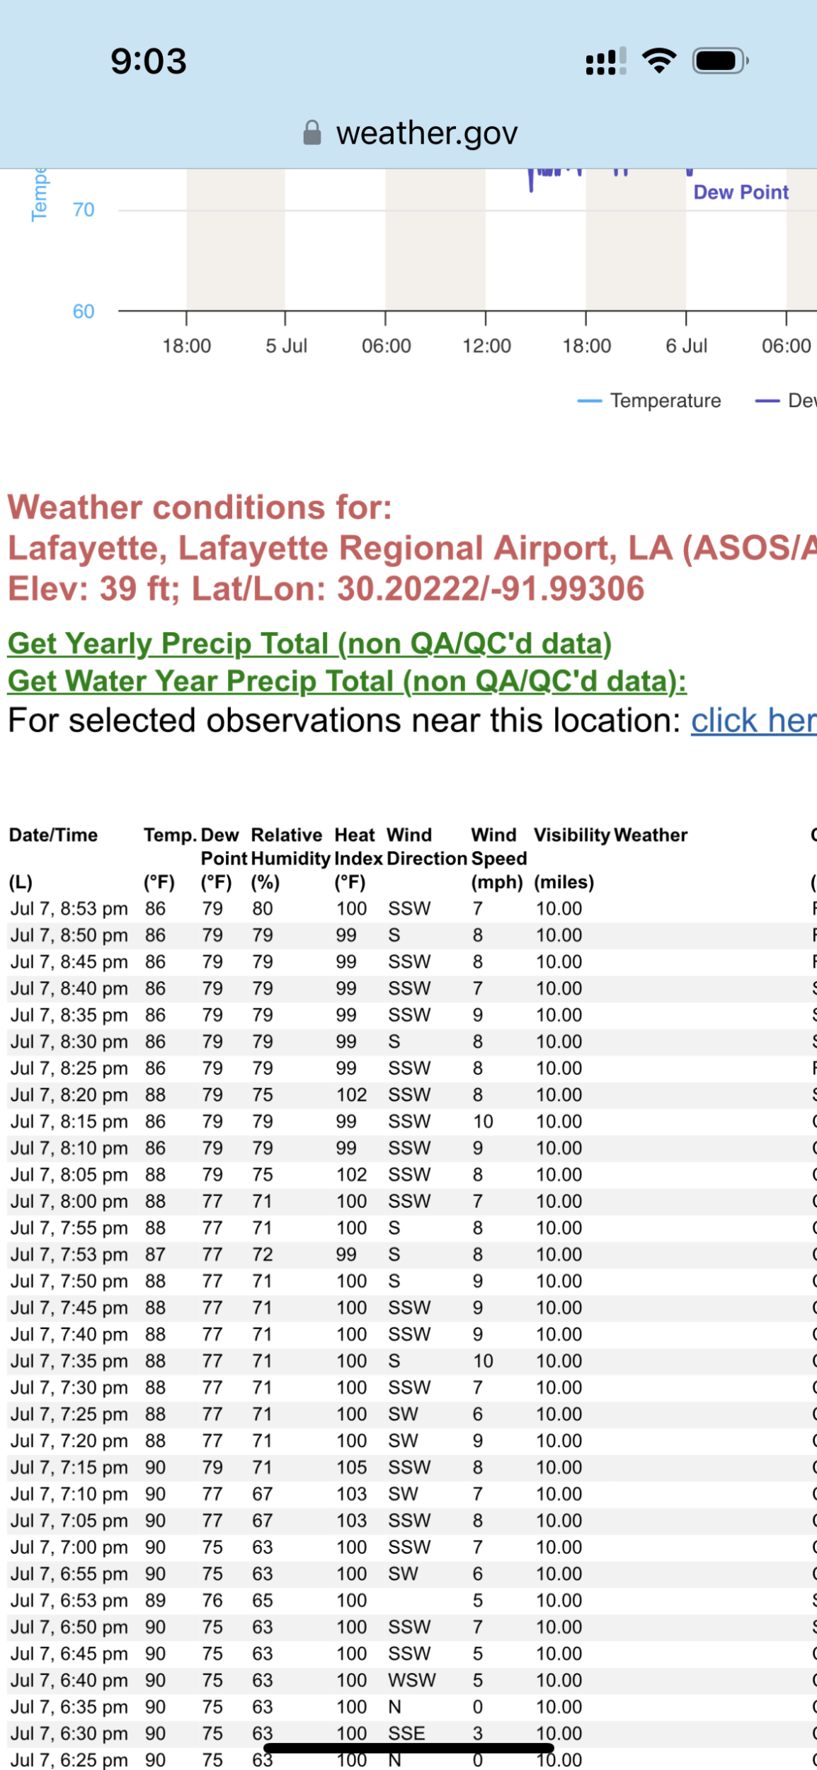Viewport: 817px width, 1770px height.
Task: Follow the 'click here' nearby observations link
Action: point(754,721)
